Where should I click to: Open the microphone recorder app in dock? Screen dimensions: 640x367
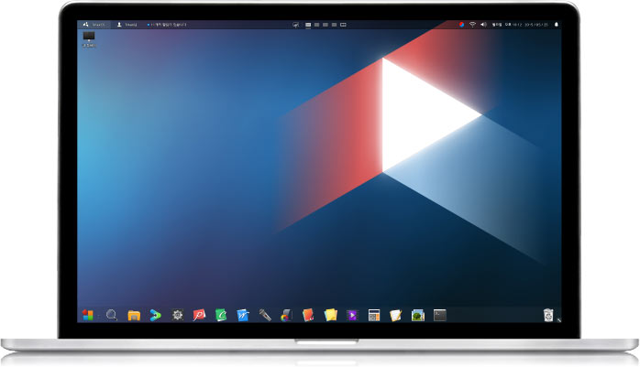coord(265,315)
